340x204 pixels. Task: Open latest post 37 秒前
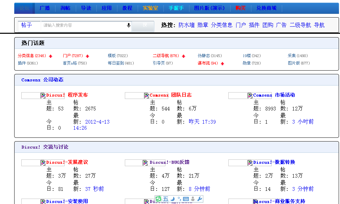click(x=94, y=189)
